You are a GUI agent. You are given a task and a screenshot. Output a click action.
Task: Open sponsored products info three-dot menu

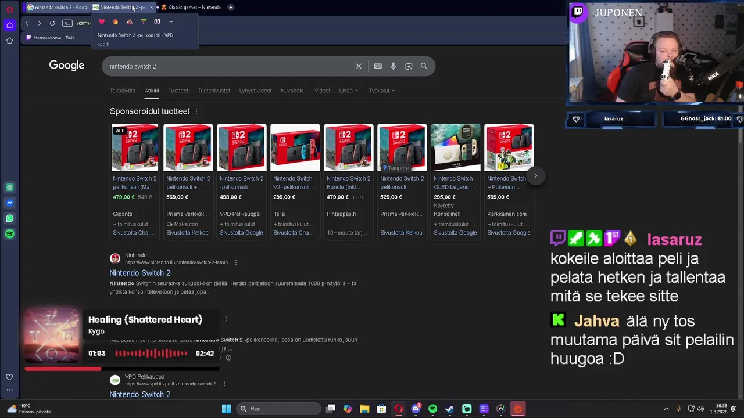196,111
